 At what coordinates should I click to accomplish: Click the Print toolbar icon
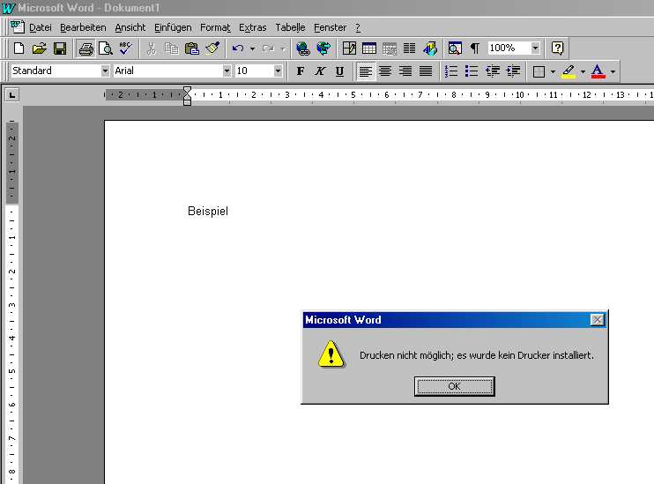point(85,48)
